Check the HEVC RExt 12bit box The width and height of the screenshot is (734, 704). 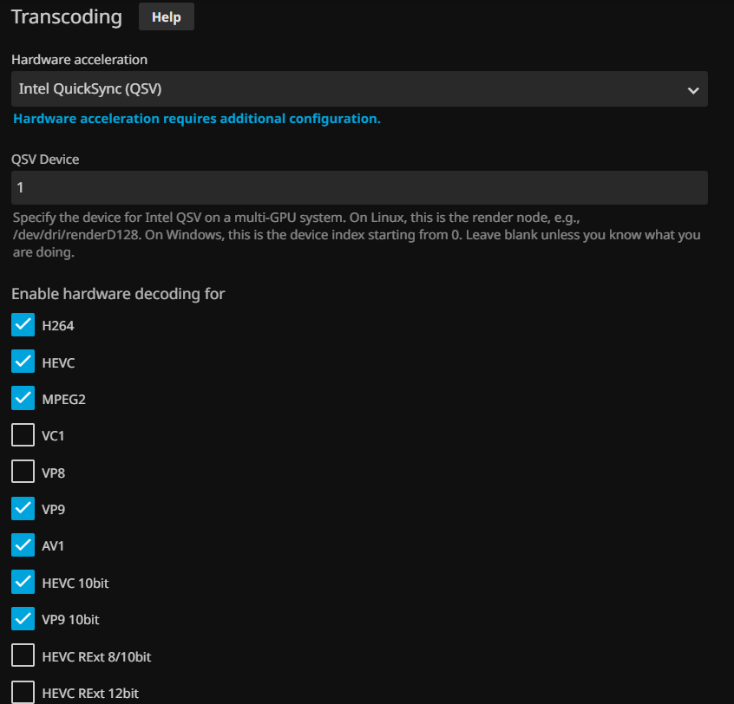tap(23, 693)
